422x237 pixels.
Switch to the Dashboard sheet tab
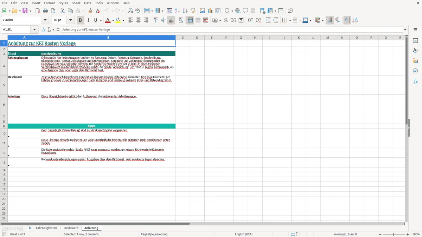[x=71, y=228]
